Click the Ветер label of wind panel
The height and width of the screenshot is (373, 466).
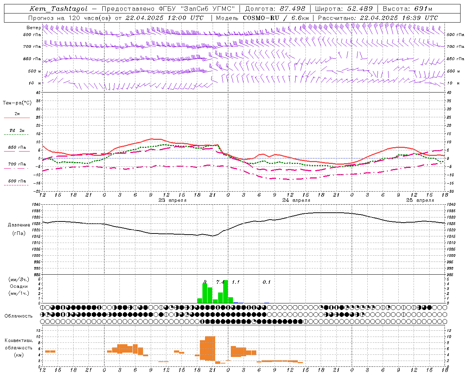pos(33,28)
